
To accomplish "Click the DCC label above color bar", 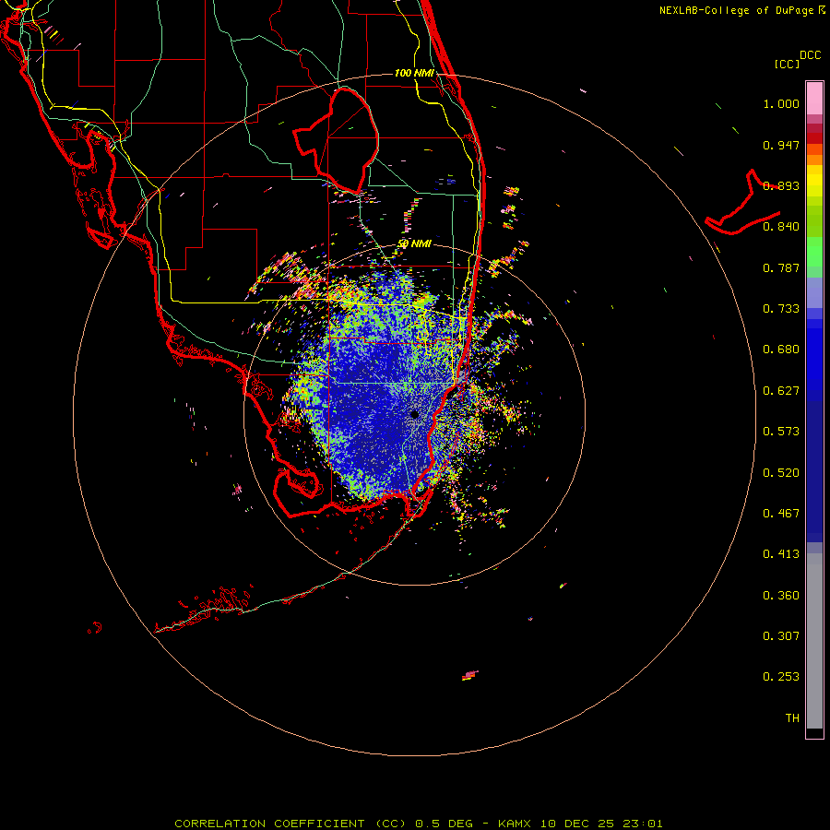I will point(810,55).
